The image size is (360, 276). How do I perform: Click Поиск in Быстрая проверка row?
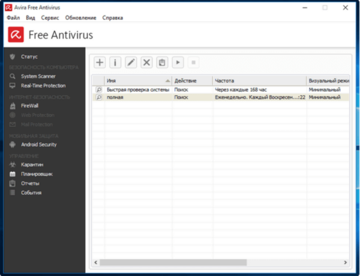tap(181, 90)
